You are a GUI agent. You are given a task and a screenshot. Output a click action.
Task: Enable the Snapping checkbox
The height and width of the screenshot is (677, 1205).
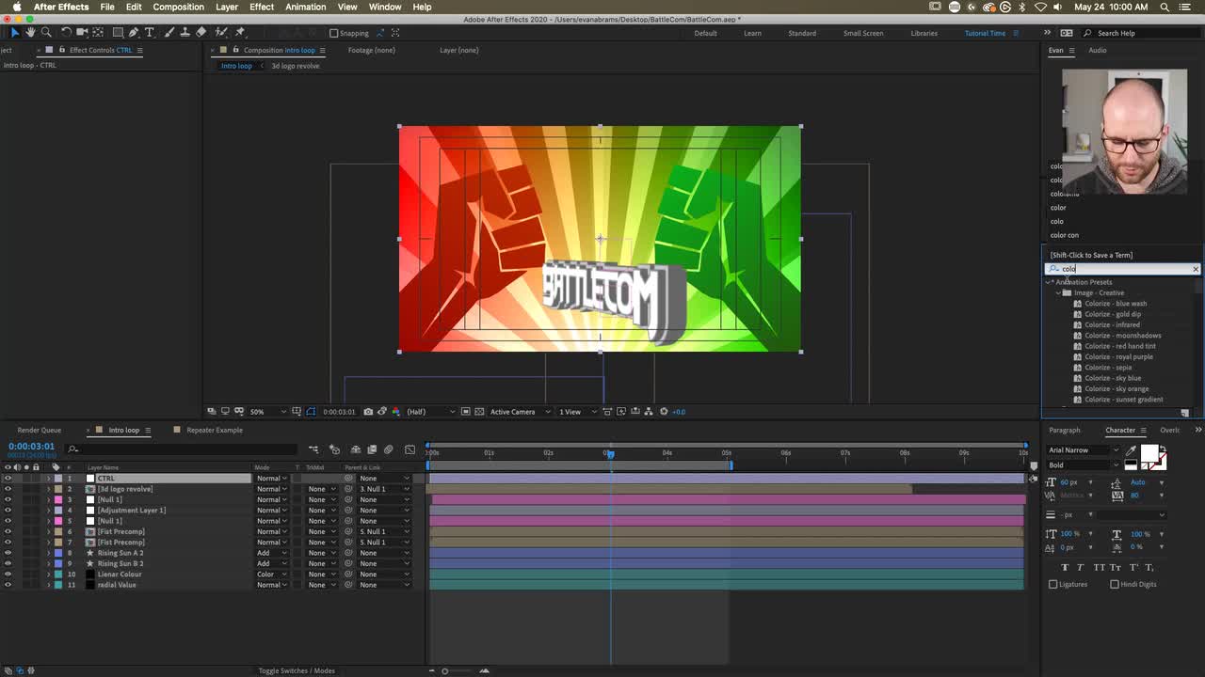coord(333,33)
